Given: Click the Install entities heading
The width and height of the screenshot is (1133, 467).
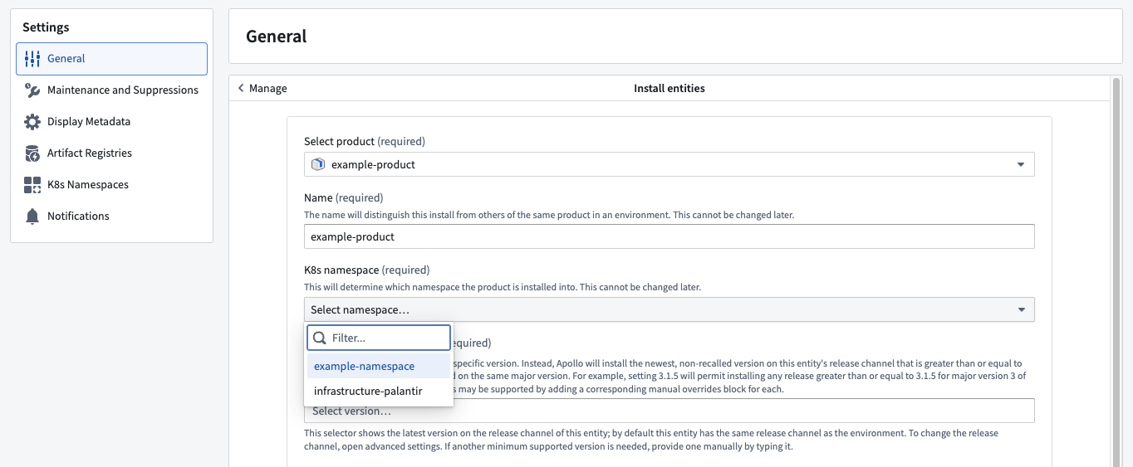Looking at the screenshot, I should pos(669,88).
